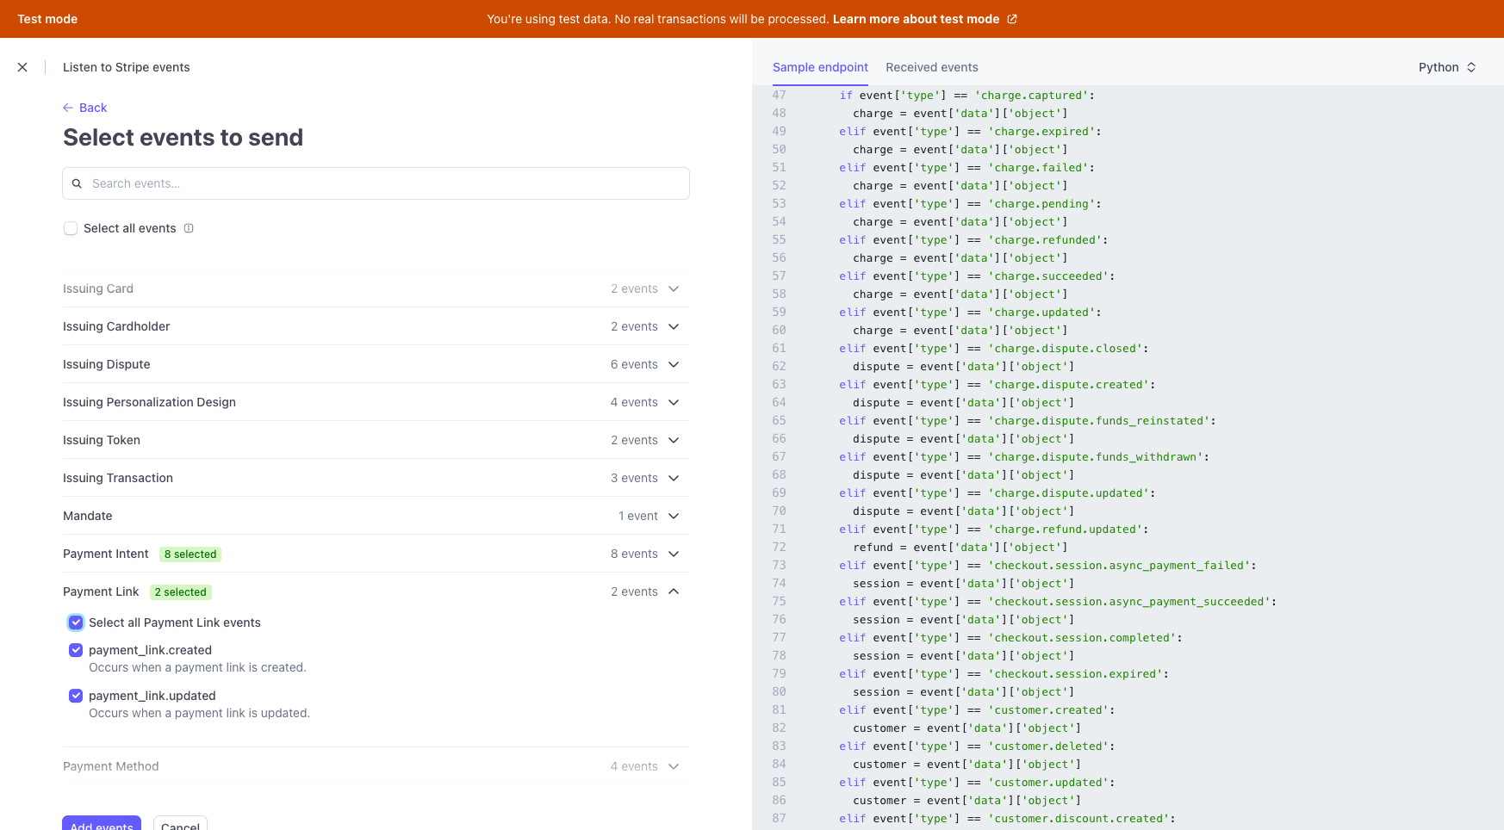Click the Payment Intent row label
1504x830 pixels.
[x=106, y=554]
